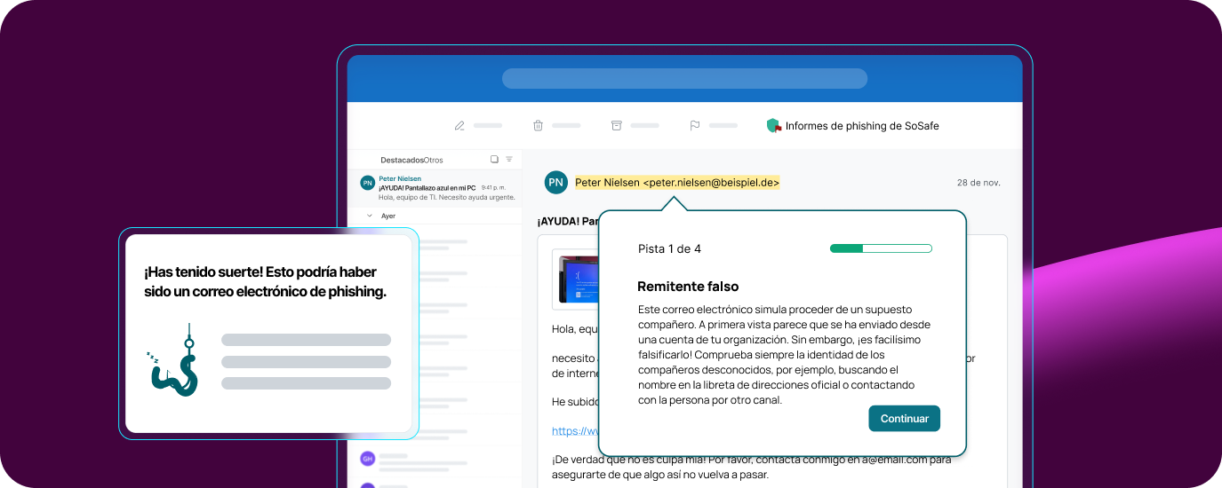The width and height of the screenshot is (1222, 488).
Task: Click the green progress bar in tooltip
Action: (881, 248)
